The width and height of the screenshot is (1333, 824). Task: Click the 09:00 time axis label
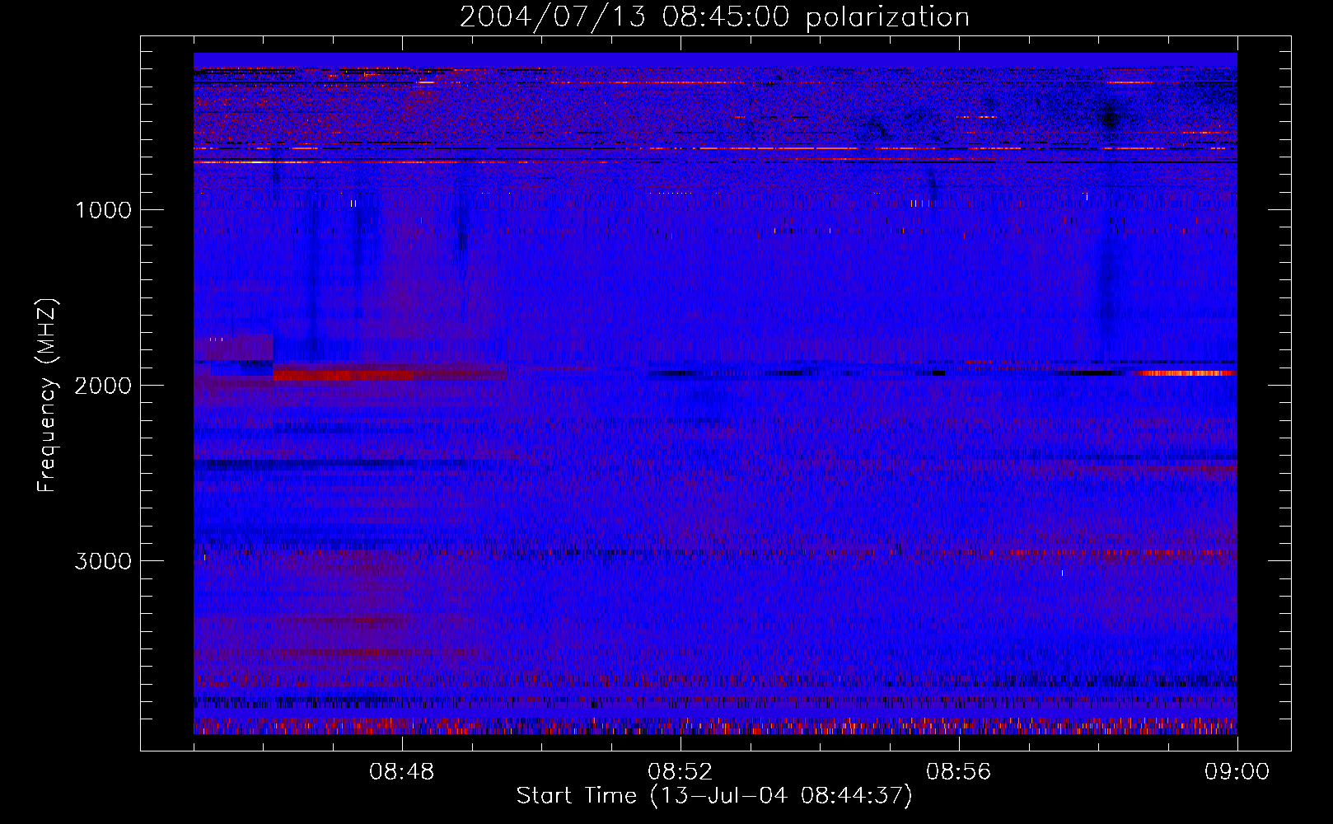(1237, 772)
